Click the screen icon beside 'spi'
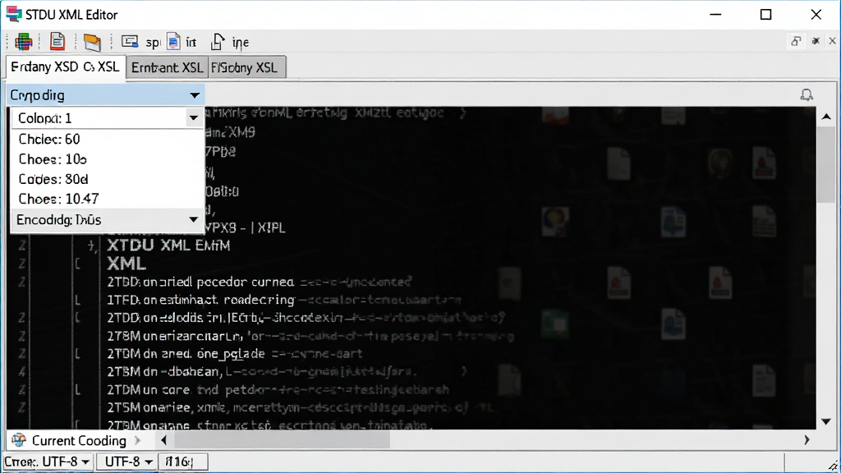Image resolution: width=841 pixels, height=473 pixels. coord(129,41)
